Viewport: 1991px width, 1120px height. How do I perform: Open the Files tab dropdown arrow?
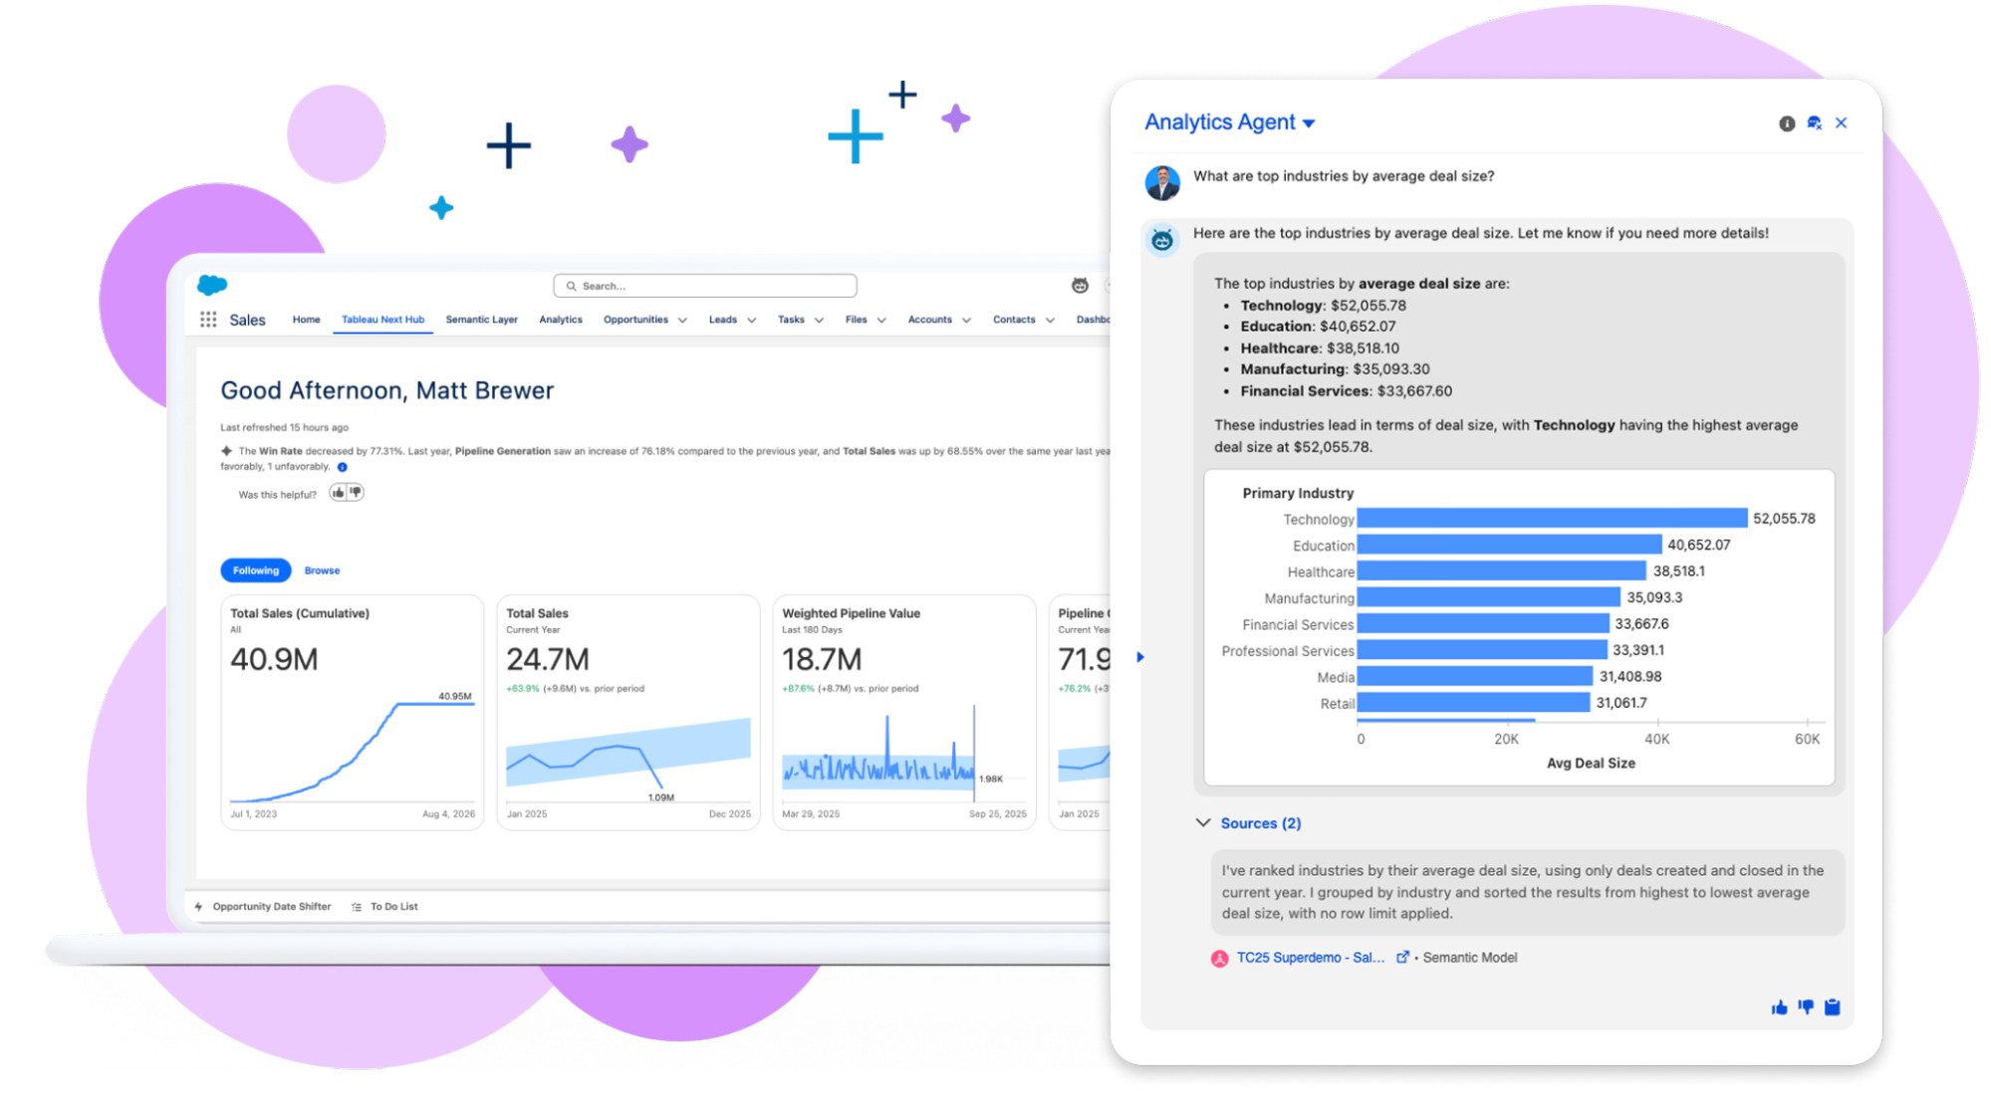coord(881,321)
